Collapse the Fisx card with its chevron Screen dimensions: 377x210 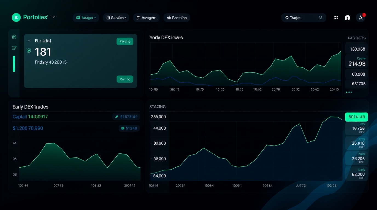tap(28, 40)
